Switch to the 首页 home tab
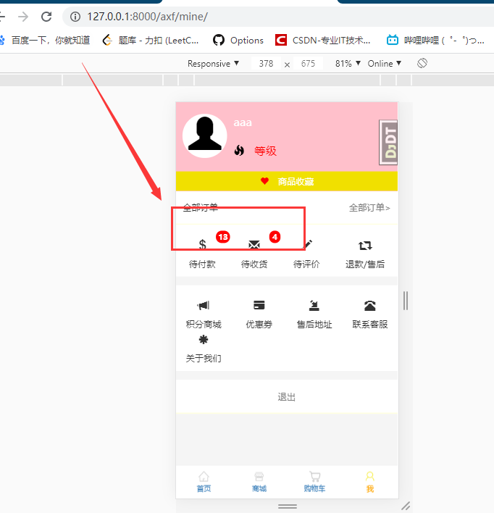 [x=204, y=482]
